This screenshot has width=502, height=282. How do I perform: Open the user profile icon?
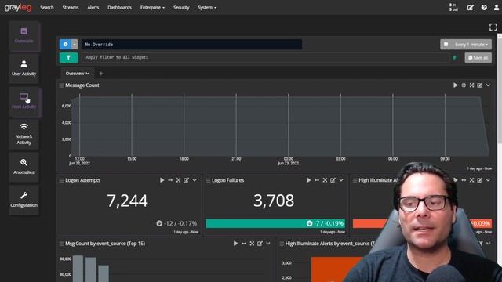(x=497, y=7)
